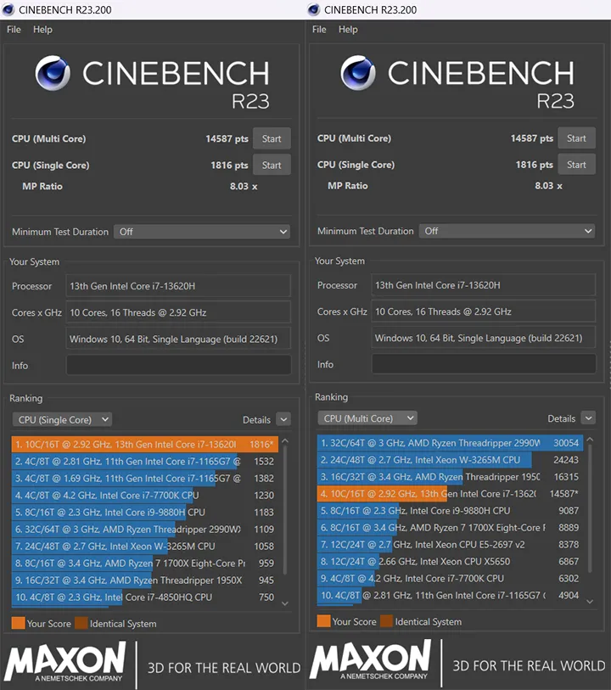Click Cinebench title bar icon in left window
Viewport: 611px width, 690px height.
click(8, 9)
